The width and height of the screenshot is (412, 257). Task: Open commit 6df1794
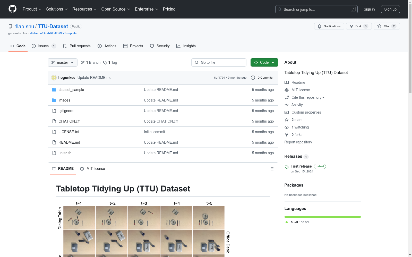[219, 78]
